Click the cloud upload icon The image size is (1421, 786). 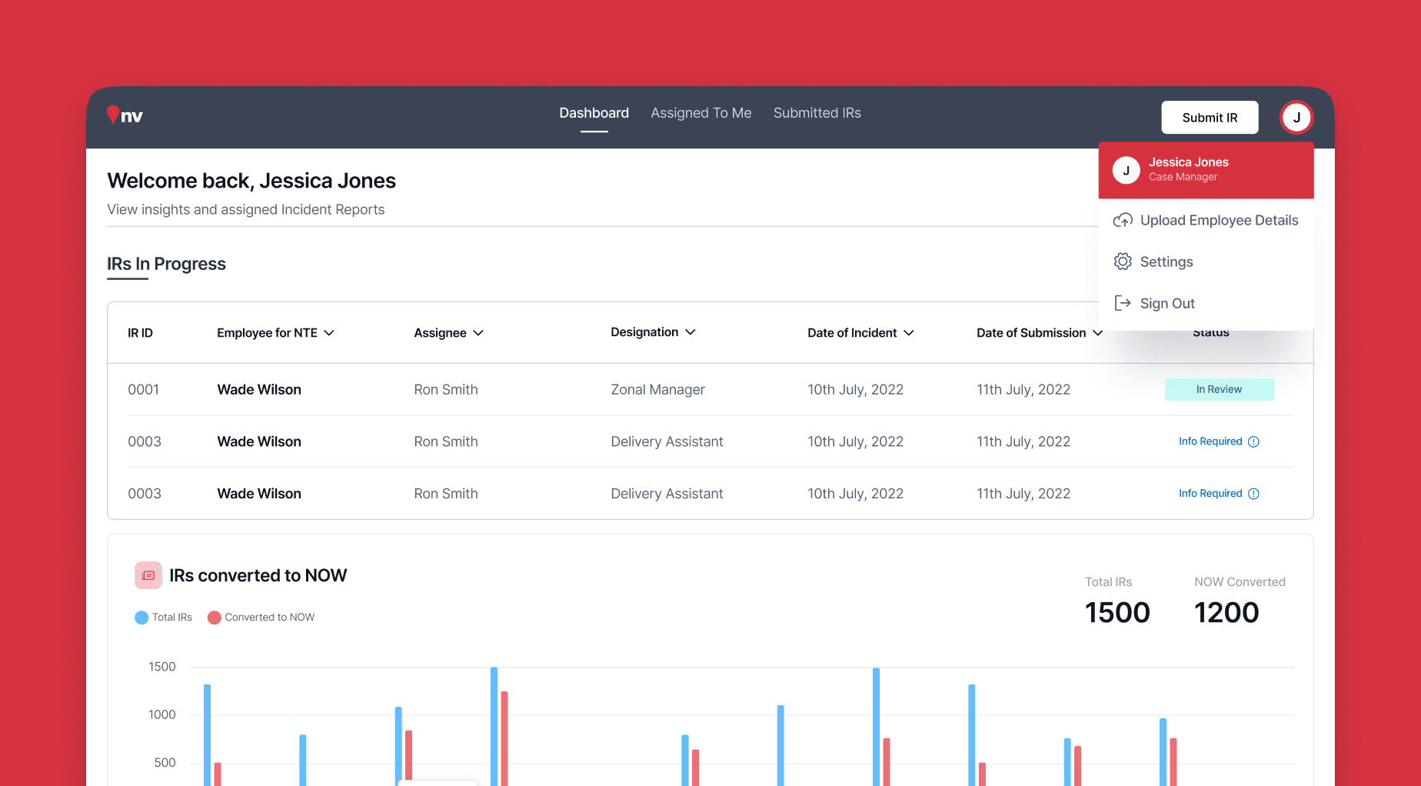pyautogui.click(x=1123, y=220)
